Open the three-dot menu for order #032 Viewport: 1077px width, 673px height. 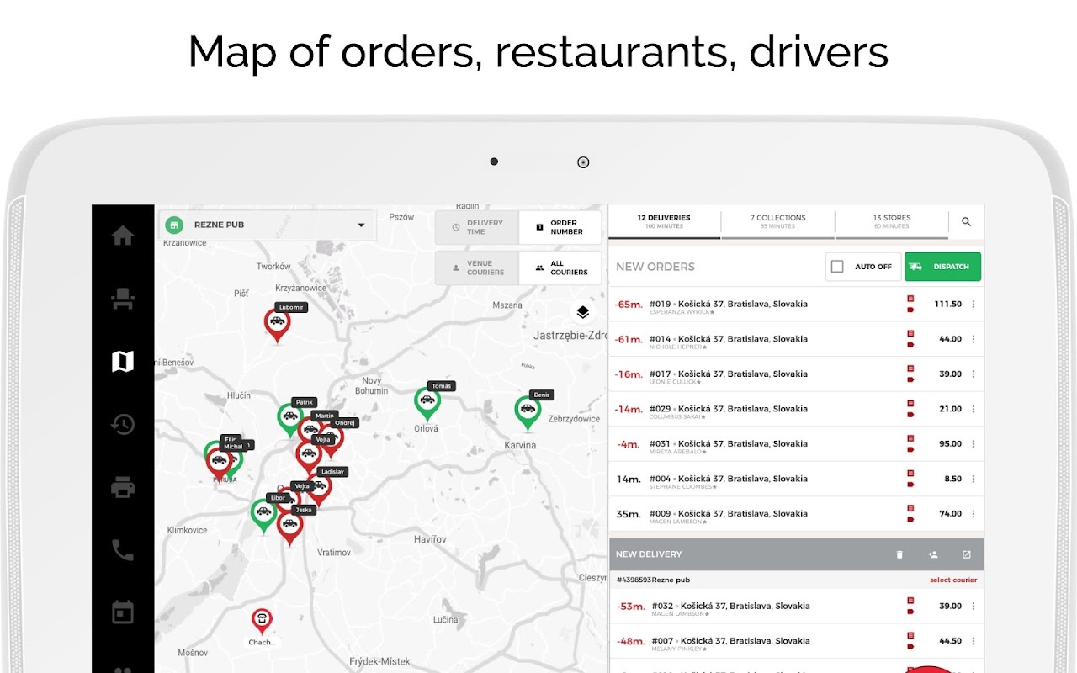click(x=974, y=607)
